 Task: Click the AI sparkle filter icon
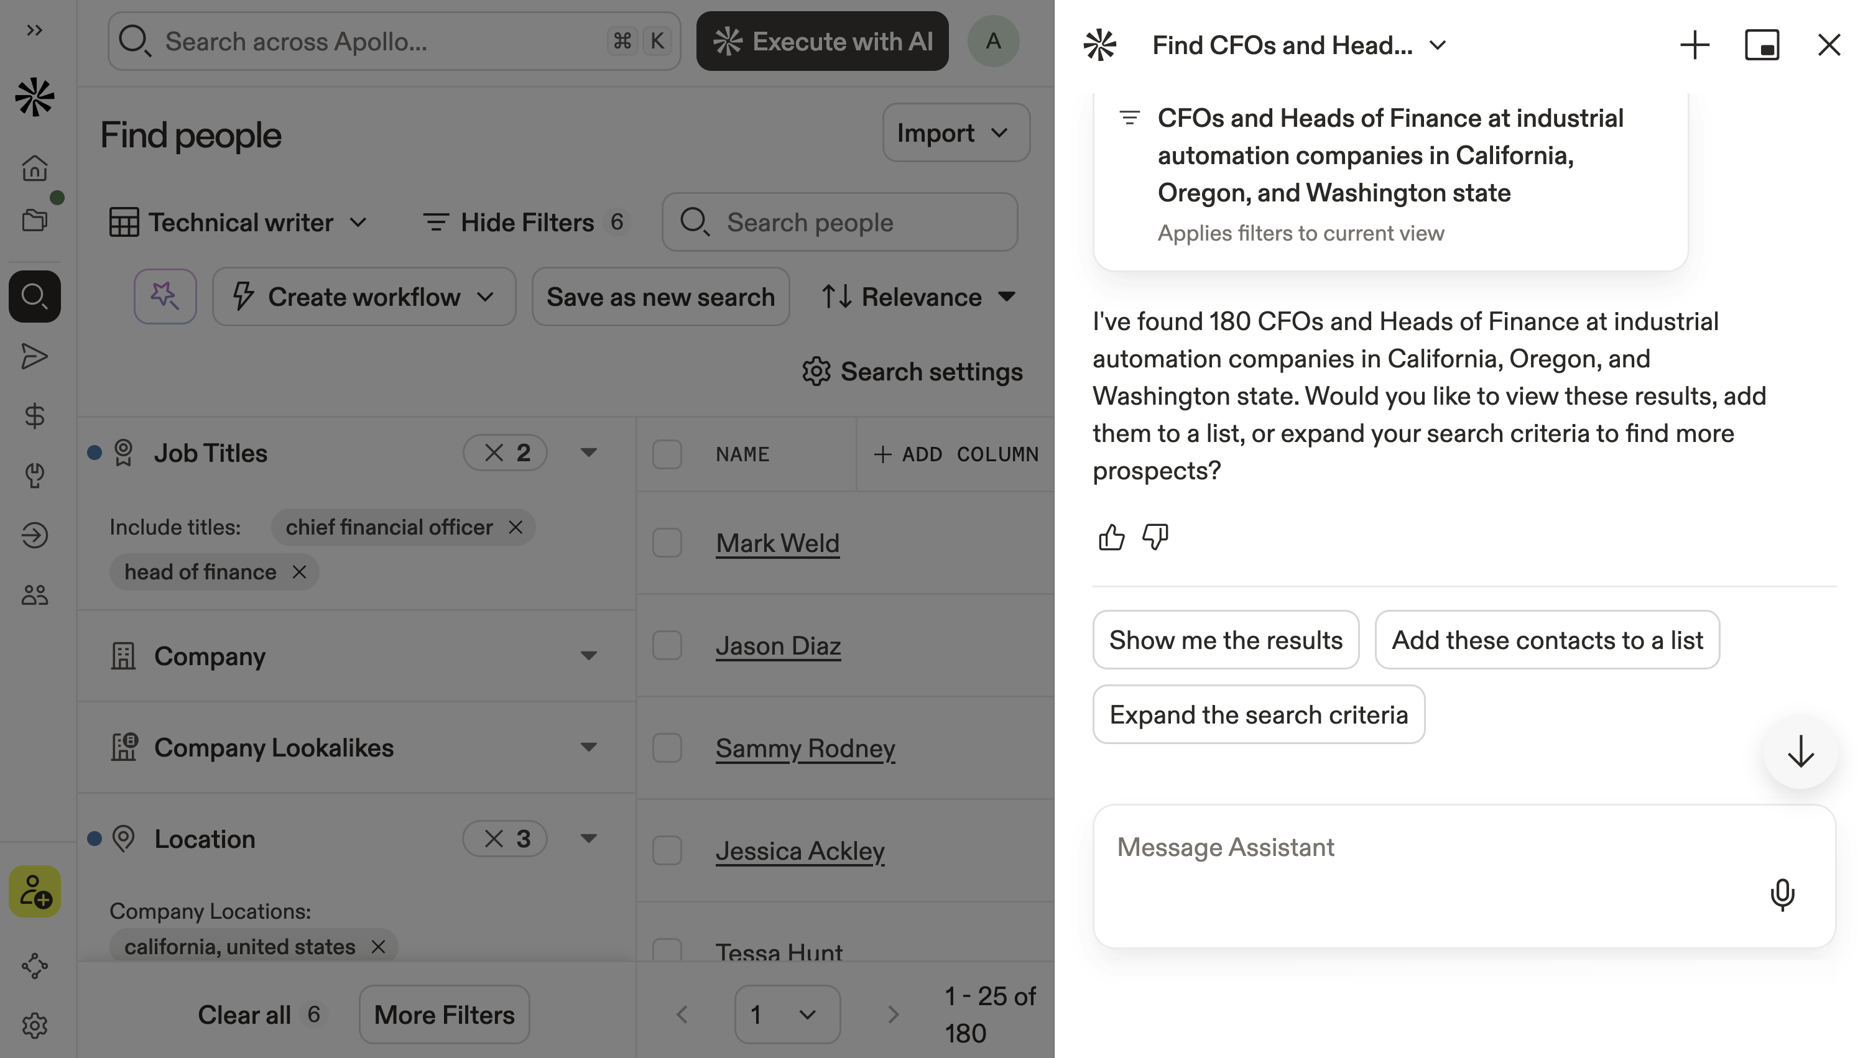(x=165, y=297)
